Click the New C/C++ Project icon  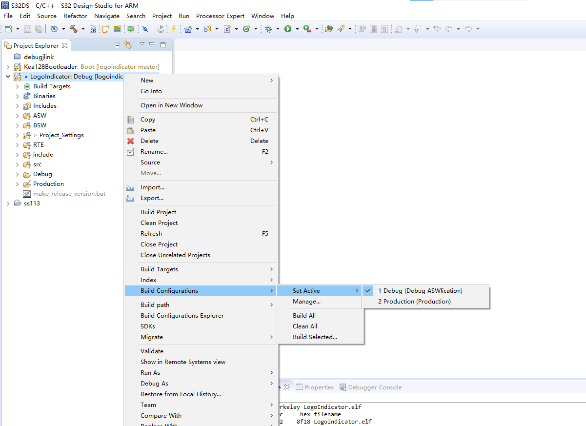188,29
